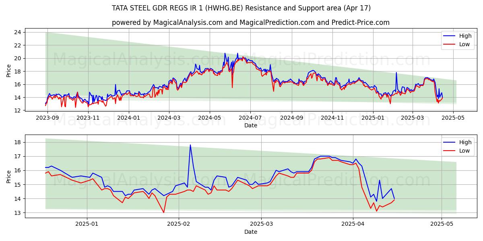
Task: Click the '2024-11' tick label
Action: pyautogui.click(x=332, y=118)
